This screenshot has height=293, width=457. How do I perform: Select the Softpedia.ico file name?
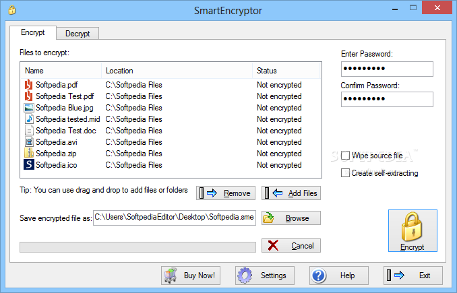(x=56, y=165)
